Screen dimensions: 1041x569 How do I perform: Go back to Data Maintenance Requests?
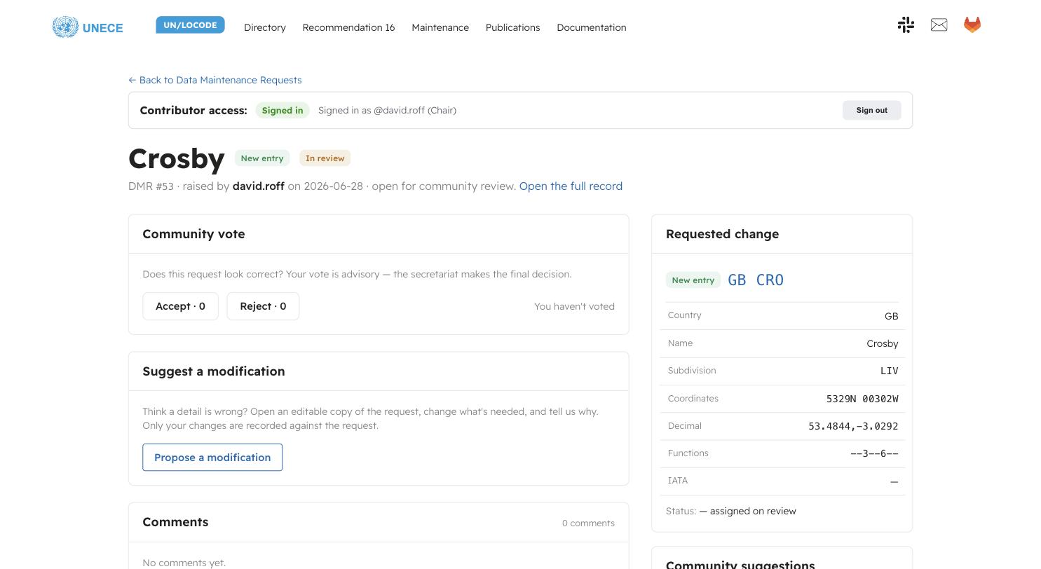click(215, 80)
